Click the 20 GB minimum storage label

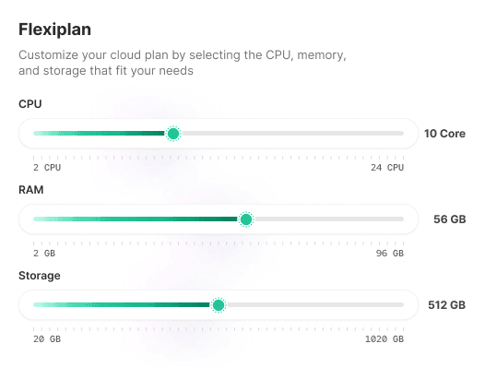47,338
